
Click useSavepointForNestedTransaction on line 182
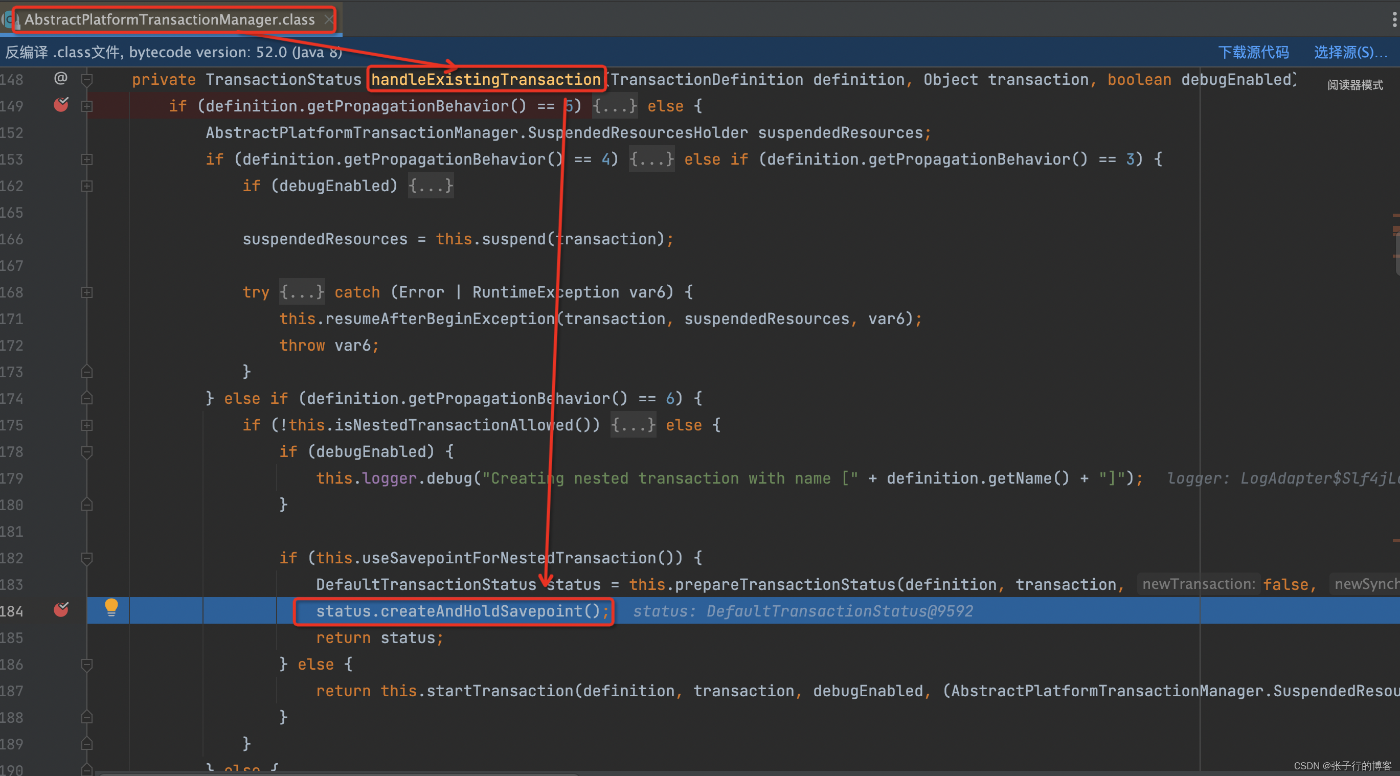point(509,558)
